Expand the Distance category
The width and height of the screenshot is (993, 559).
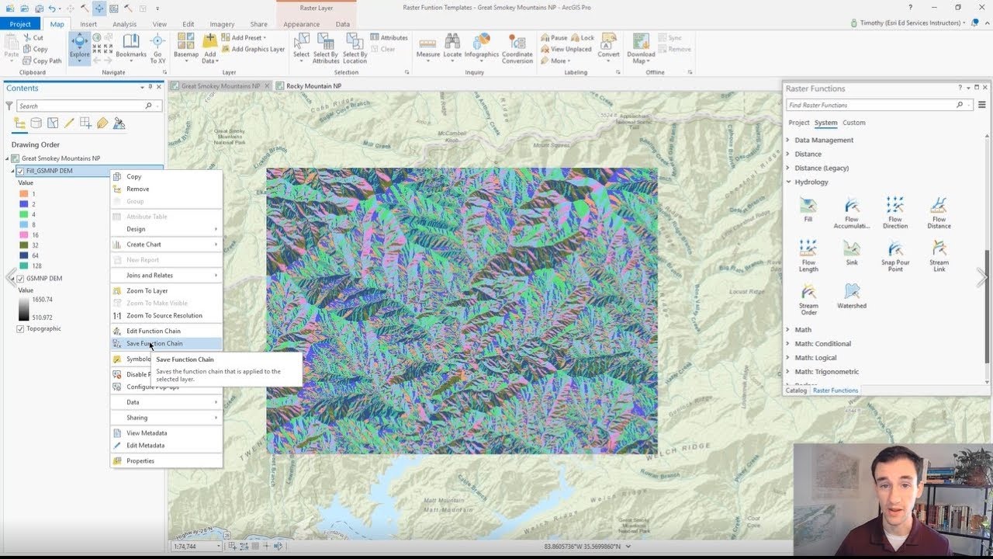[788, 155]
